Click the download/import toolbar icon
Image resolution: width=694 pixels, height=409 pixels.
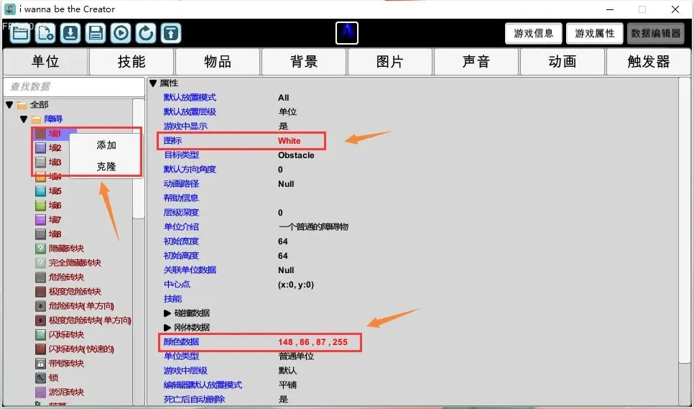tap(70, 33)
